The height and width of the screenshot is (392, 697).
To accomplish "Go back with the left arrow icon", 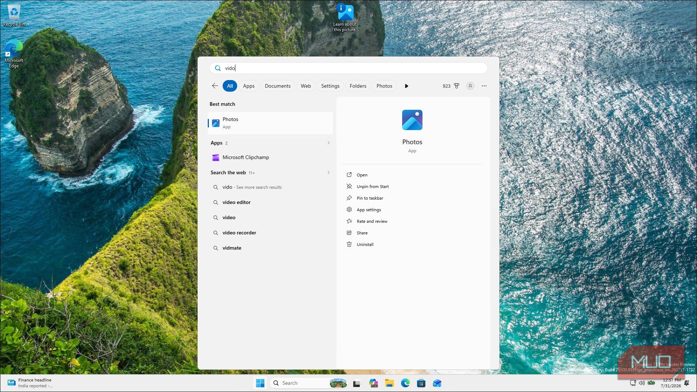I will coord(215,86).
